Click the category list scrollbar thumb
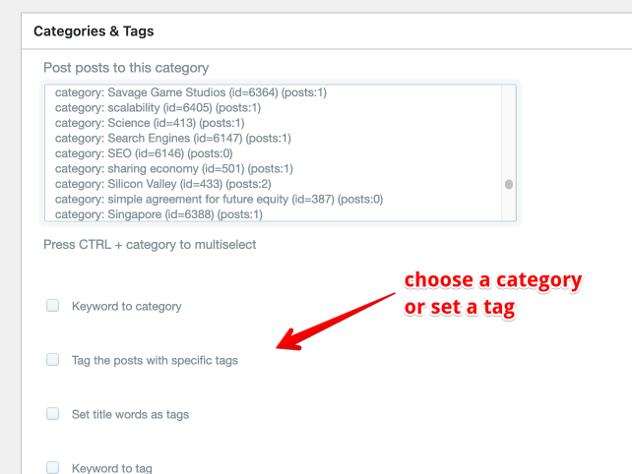This screenshot has height=474, width=632. (508, 184)
